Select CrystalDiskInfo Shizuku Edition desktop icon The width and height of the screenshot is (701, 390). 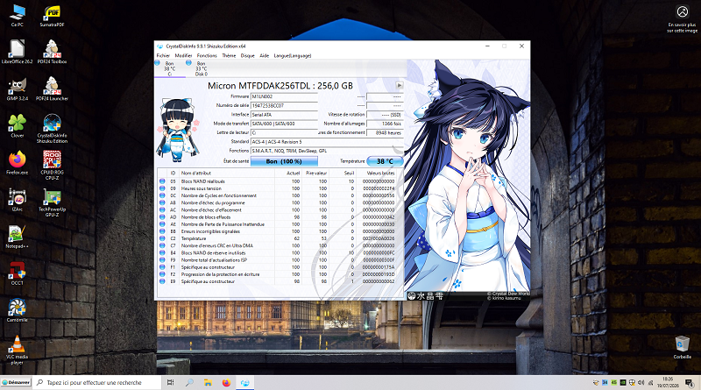53,128
